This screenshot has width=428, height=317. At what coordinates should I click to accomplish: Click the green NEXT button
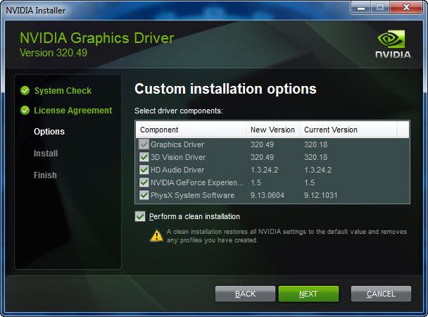click(x=308, y=294)
